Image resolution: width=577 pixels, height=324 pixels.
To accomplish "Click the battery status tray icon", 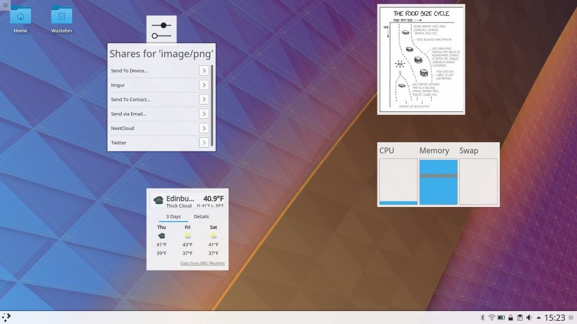I will pos(500,318).
